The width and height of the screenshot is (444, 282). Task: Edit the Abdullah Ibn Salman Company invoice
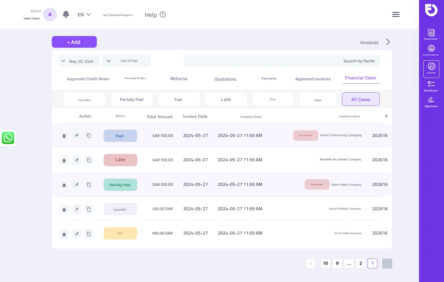click(76, 160)
